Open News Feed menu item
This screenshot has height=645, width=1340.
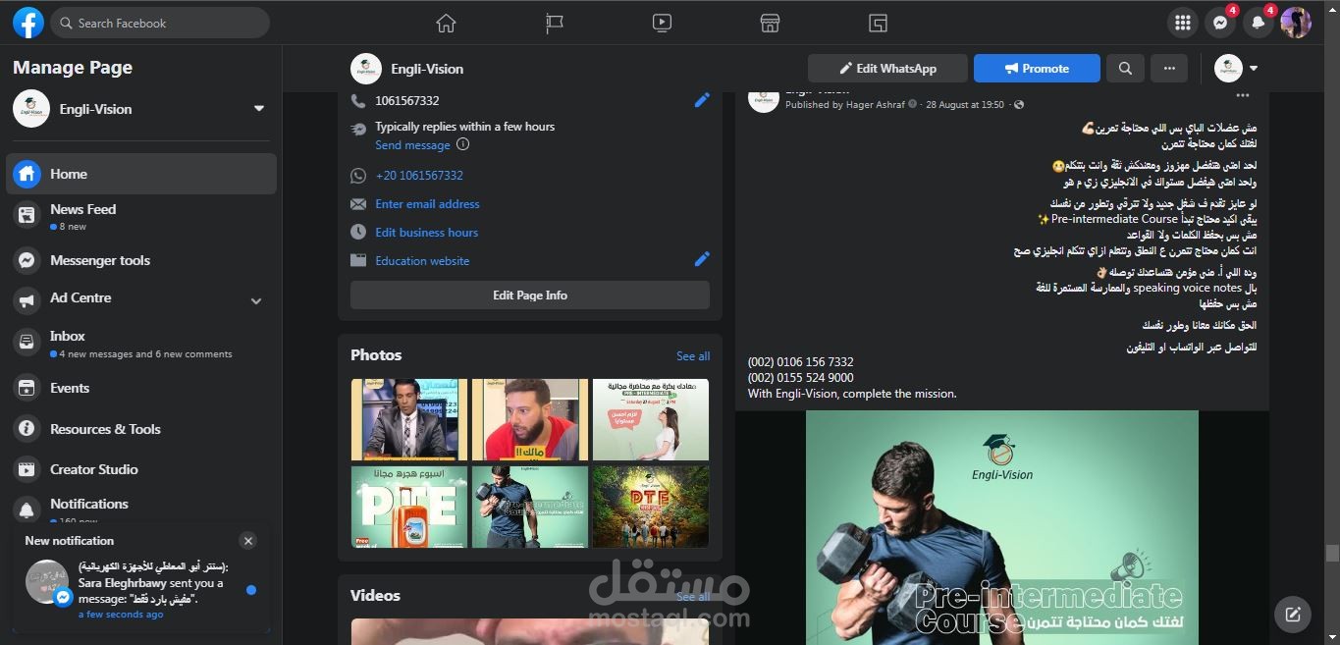(x=141, y=216)
